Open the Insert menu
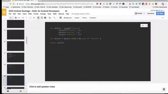 coord(24,14)
